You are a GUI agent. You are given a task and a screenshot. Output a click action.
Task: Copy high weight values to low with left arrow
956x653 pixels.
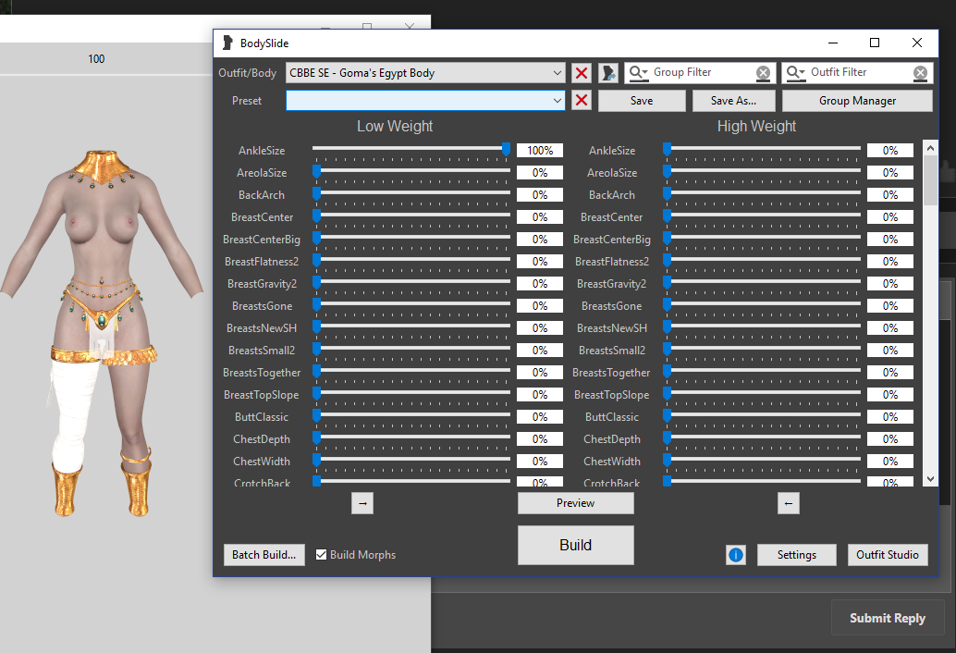(x=789, y=503)
